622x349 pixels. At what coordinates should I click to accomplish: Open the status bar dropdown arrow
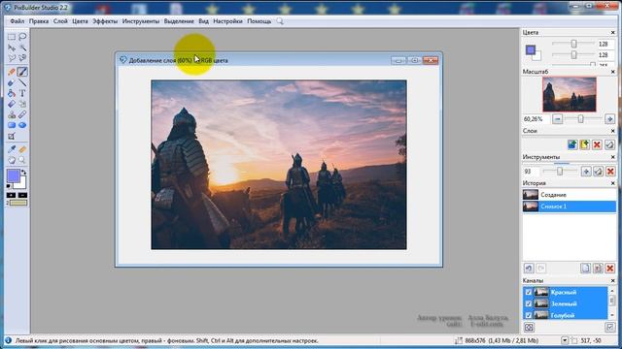(x=565, y=340)
